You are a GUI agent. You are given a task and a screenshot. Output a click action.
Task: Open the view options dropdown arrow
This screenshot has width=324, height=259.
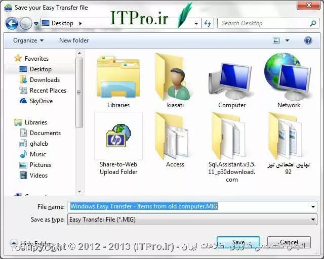point(287,40)
